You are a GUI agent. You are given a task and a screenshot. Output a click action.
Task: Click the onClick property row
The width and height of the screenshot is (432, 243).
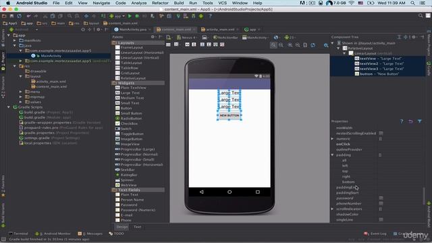[378, 144]
